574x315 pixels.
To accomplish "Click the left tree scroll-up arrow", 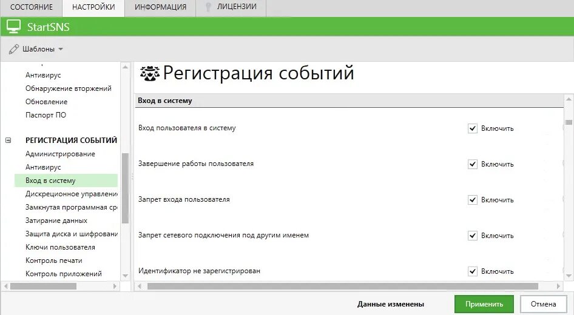I will 125,67.
